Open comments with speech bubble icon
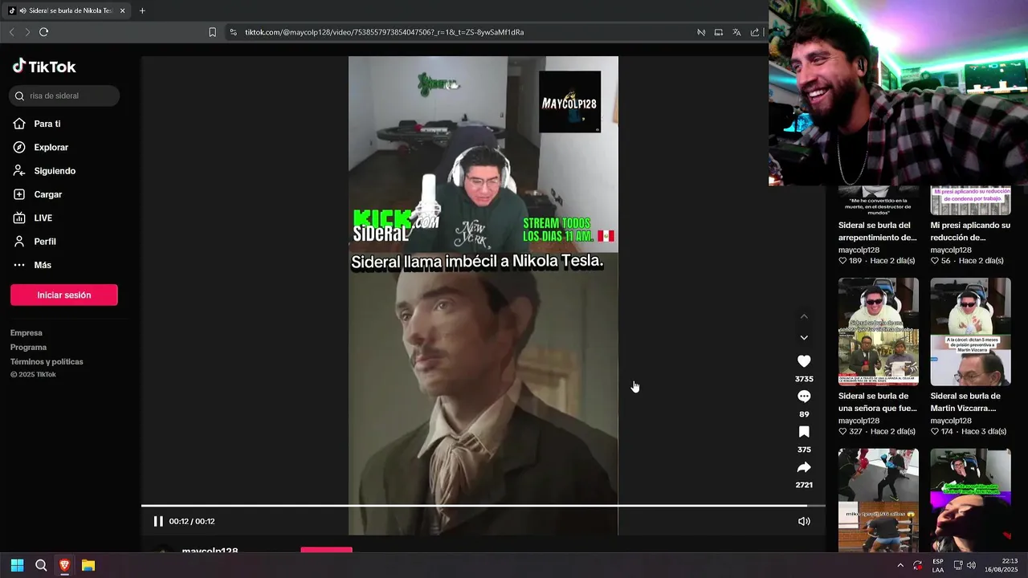The height and width of the screenshot is (578, 1028). pyautogui.click(x=804, y=397)
